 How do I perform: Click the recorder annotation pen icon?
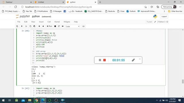[x=133, y=60]
